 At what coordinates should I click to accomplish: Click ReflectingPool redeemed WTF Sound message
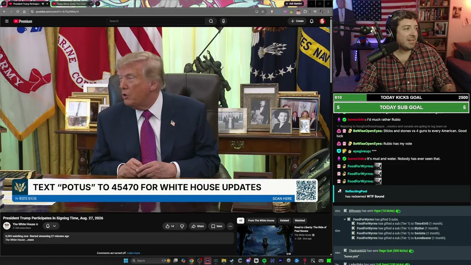[401, 194]
